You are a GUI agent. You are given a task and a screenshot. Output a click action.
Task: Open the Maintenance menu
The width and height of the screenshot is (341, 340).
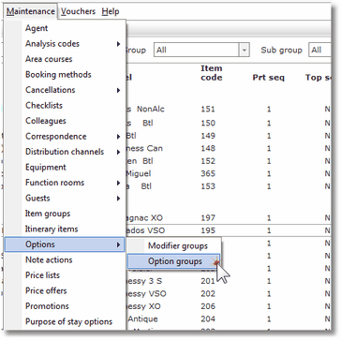31,11
